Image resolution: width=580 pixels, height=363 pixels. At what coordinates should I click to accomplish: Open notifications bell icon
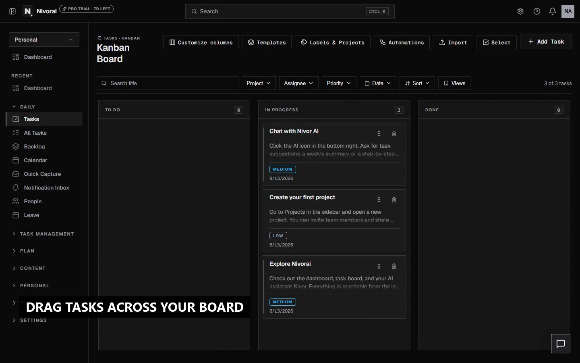coord(553,11)
